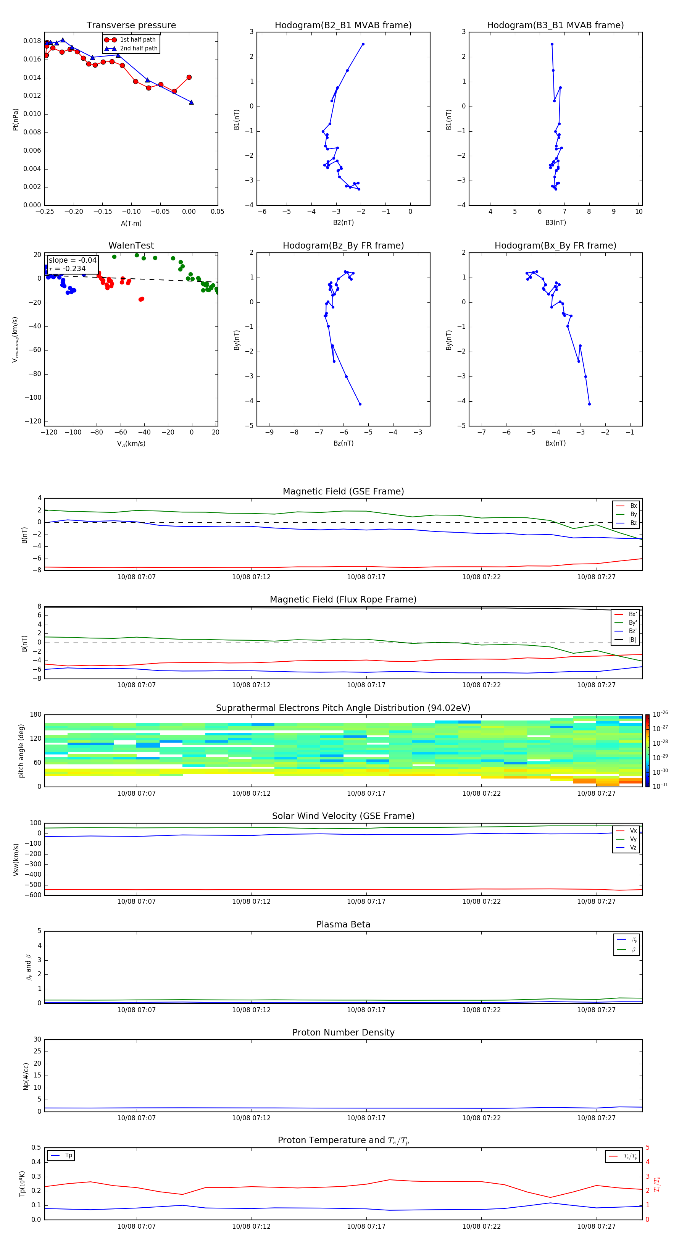Screen dimensions: 687x1260
Task: Select the Bx' legend entry
Action: tap(626, 614)
